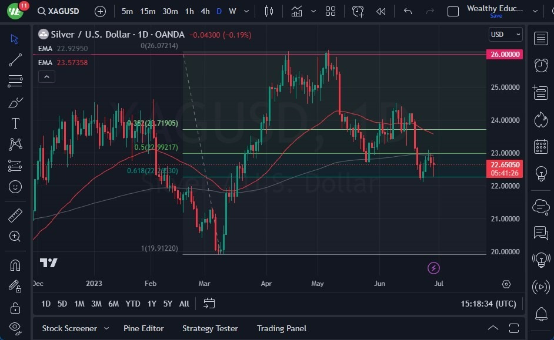Click the XAGUSD symbol search field
Image resolution: width=554 pixels, height=340 pixels.
60,11
